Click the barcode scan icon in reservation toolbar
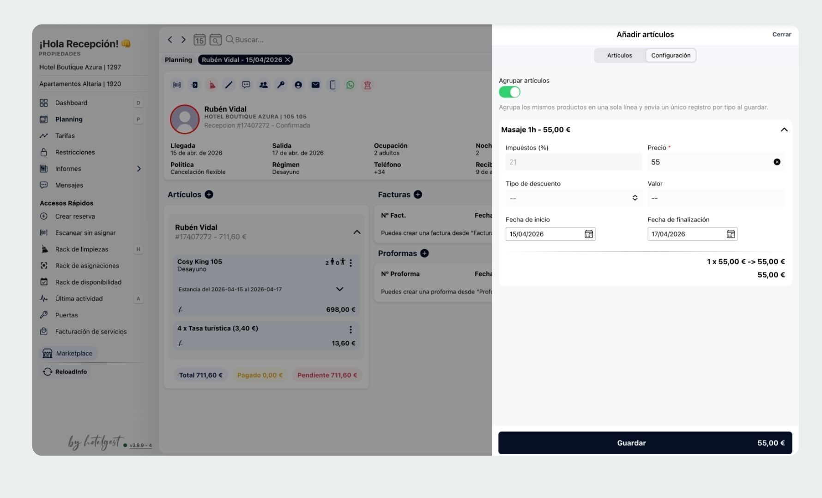The image size is (822, 498). (177, 85)
